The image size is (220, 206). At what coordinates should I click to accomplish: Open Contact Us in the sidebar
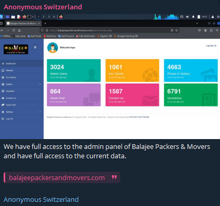click(22, 98)
